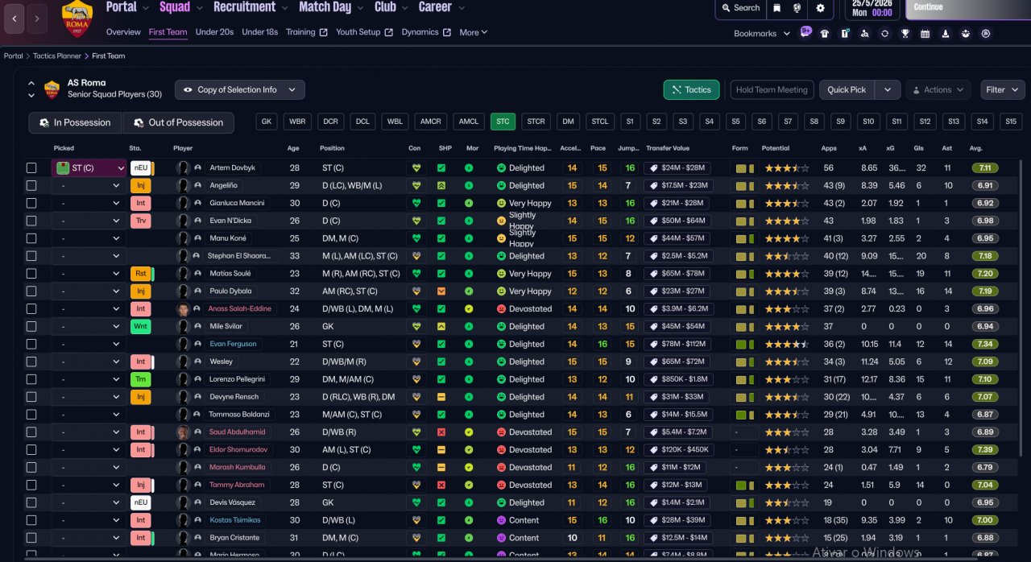Click the AS Roma club crest at top left
This screenshot has height=562, width=1031.
click(77, 18)
